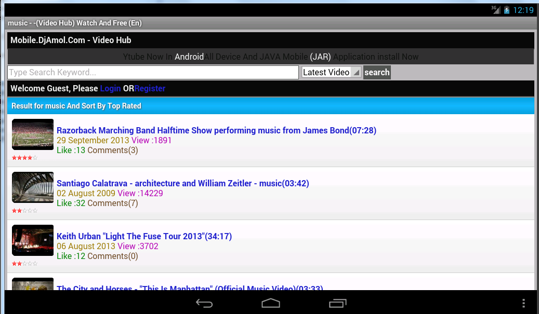Viewport: 539px width, 314px height.
Task: Click the star rating under Razorback video
Action: tap(24, 158)
